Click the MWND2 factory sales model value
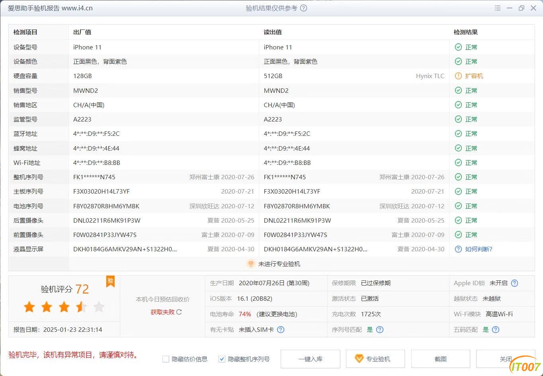This screenshot has width=543, height=376. pyautogui.click(x=86, y=90)
